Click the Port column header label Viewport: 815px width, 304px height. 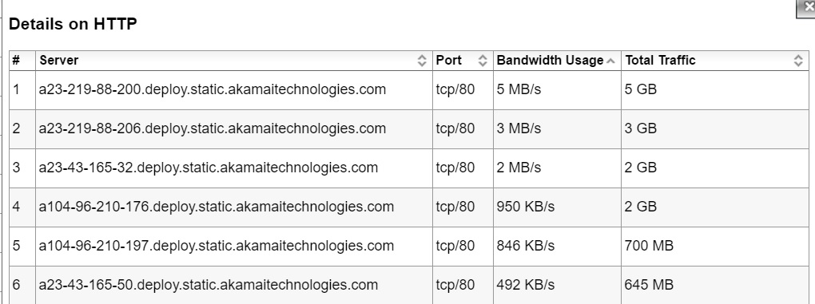tap(448, 60)
